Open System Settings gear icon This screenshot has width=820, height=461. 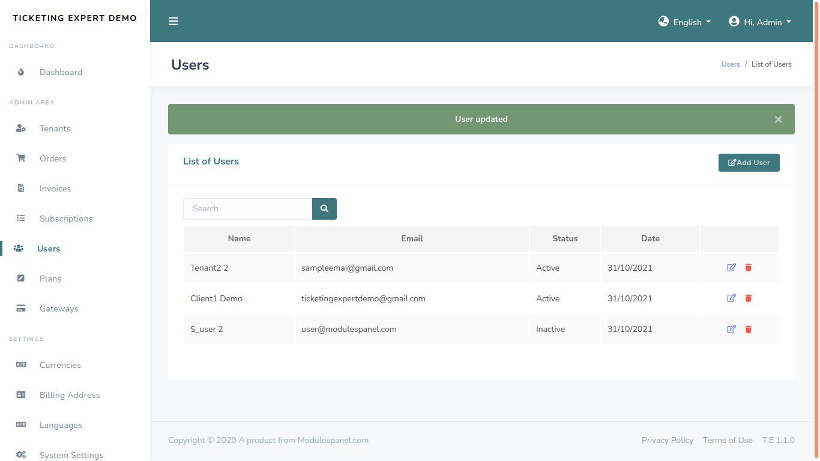21,454
